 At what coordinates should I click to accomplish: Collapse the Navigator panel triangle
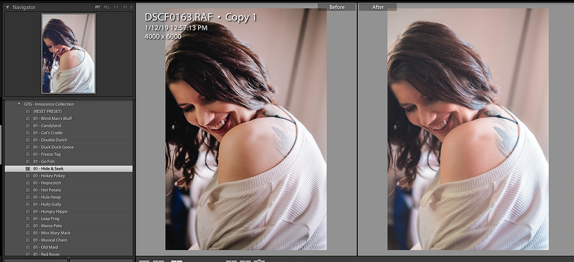pos(7,7)
